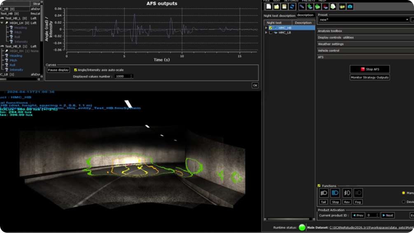Click the Next product button

388,216
